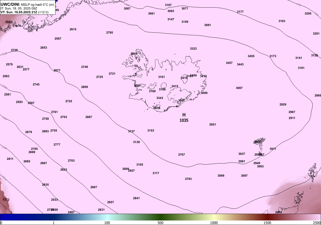
Task: Click the 3419 value on the Iceland glacier
Action: tap(184, 78)
